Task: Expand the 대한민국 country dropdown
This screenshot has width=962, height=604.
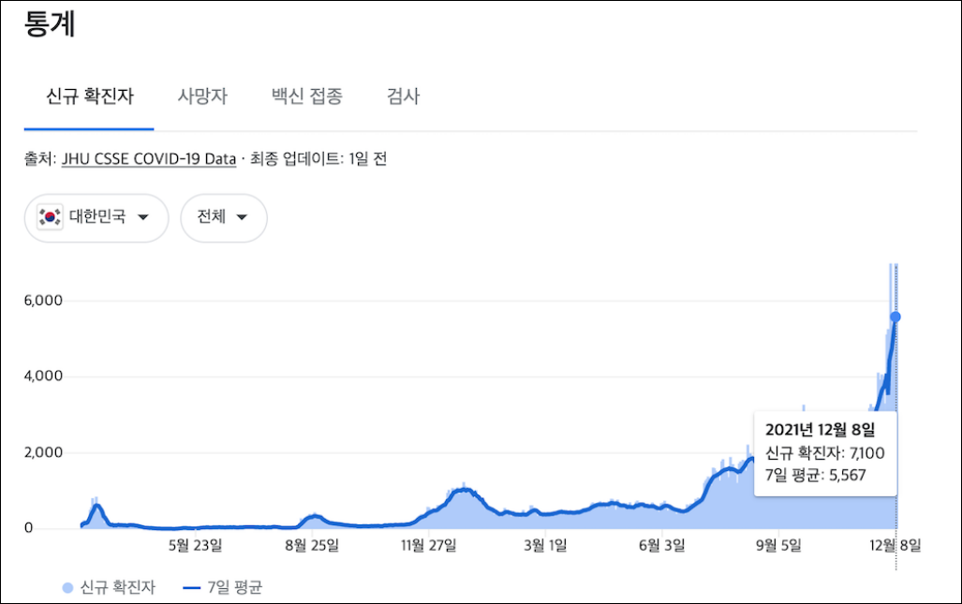Action: point(96,217)
